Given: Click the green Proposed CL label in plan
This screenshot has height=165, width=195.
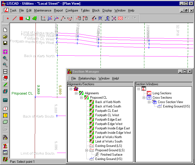Looking at the screenshot, I should coord(22,93).
